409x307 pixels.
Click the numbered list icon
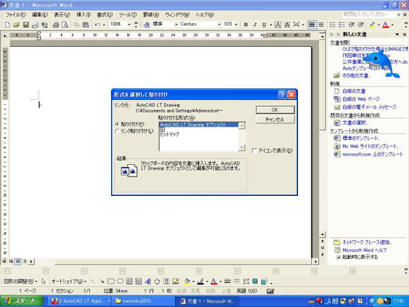(332, 25)
